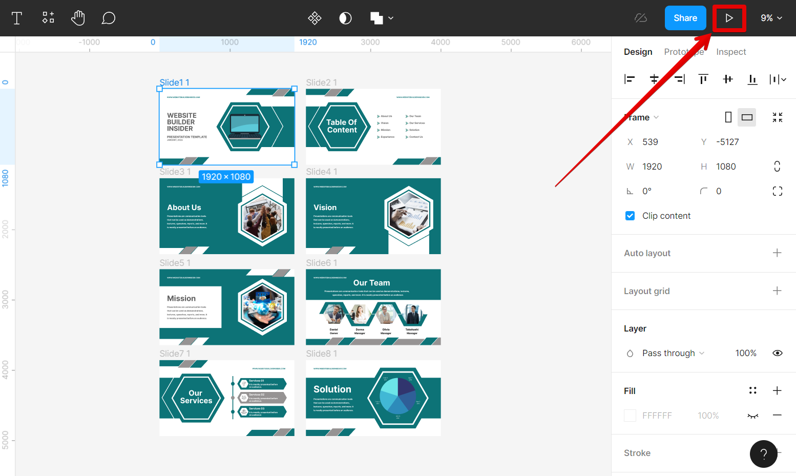Toggle fill visibility for FFFFFF

(x=752, y=416)
